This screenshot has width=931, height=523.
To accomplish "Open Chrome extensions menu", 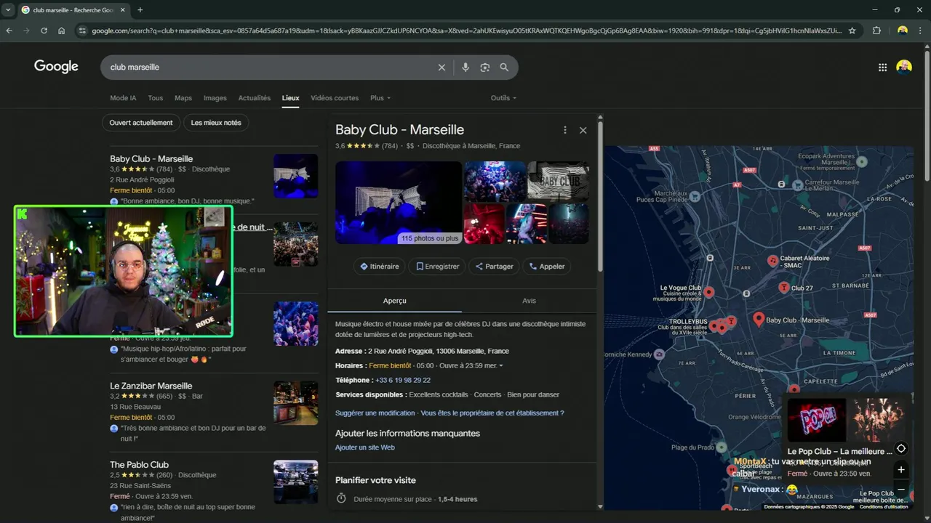I will click(876, 31).
